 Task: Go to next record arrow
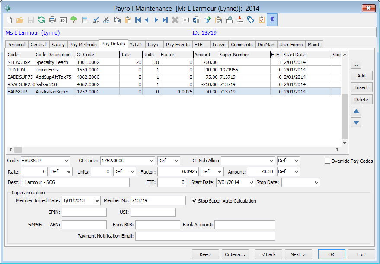pyautogui.click(x=156, y=20)
